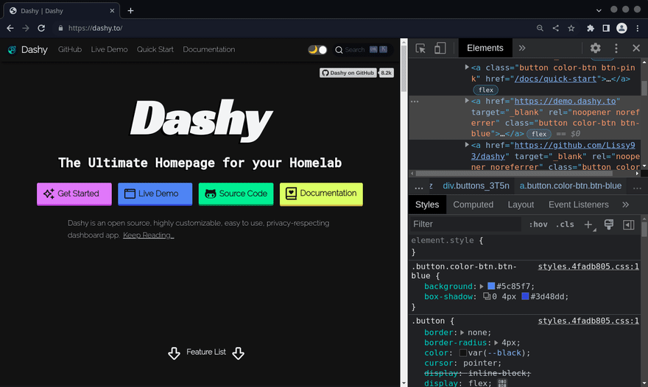Open the Live Demo blue button
648x387 pixels.
(155, 193)
